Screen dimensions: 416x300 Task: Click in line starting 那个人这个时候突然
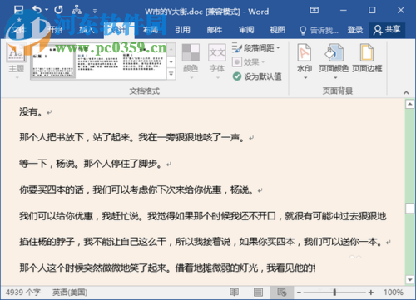[x=167, y=268]
